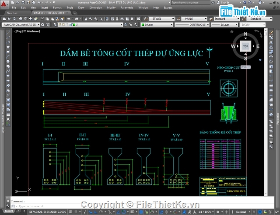The image size is (280, 215).
Task: Click Sign In in title bar
Action: [225, 3]
